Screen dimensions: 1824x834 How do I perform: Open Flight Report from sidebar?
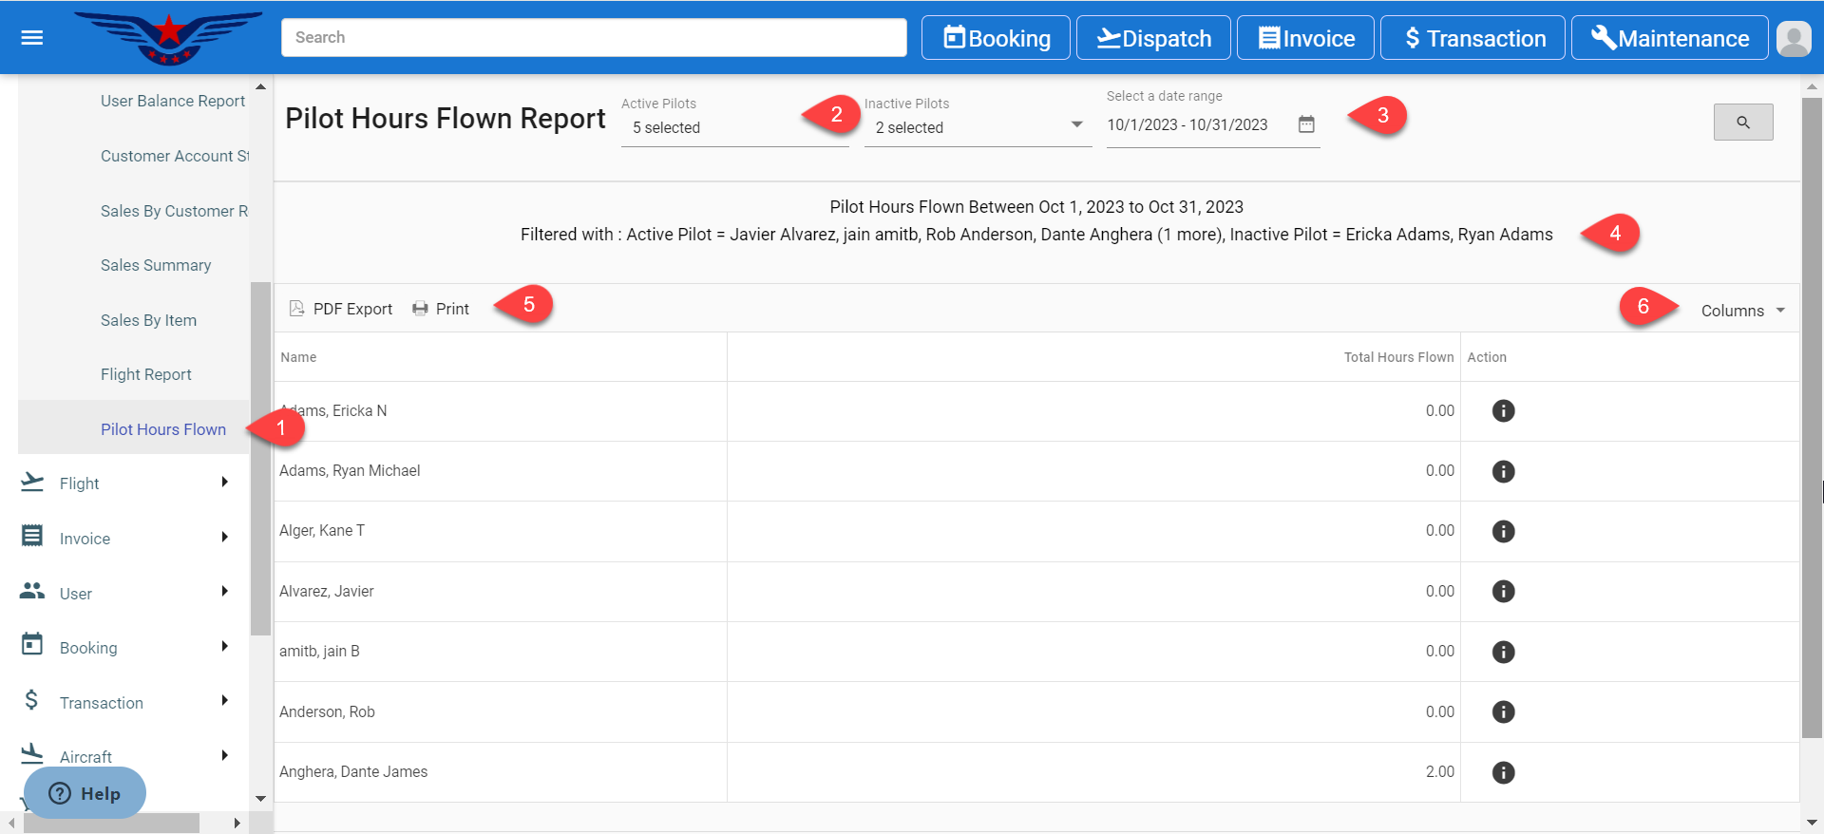(x=146, y=374)
